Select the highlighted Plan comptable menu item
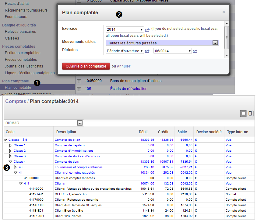The image size is (257, 221). (x=37, y=87)
